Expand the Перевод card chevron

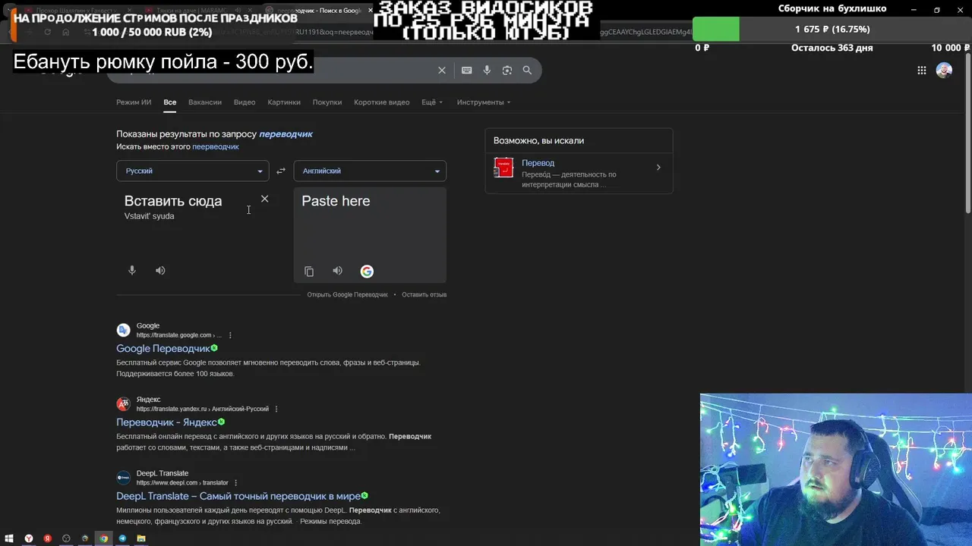point(658,168)
